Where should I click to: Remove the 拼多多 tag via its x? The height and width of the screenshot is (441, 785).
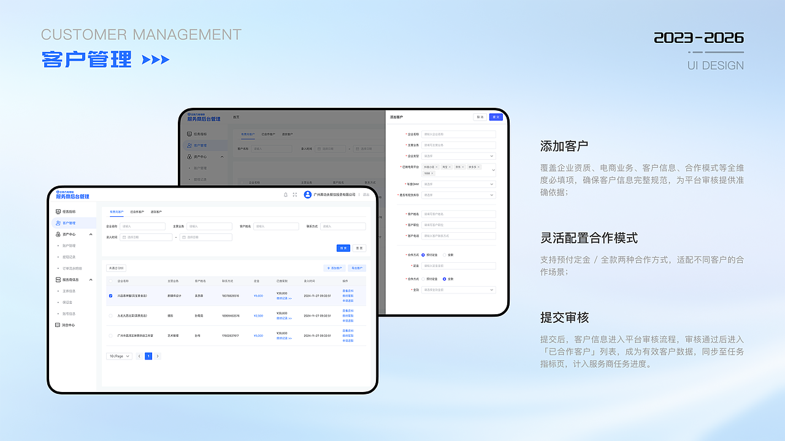[478, 167]
